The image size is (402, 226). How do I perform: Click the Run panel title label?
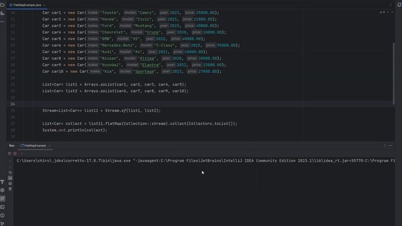pyautogui.click(x=12, y=146)
